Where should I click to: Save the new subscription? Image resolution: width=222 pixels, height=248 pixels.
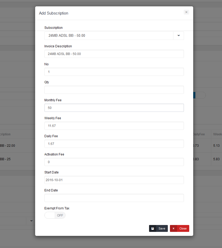(x=158, y=228)
